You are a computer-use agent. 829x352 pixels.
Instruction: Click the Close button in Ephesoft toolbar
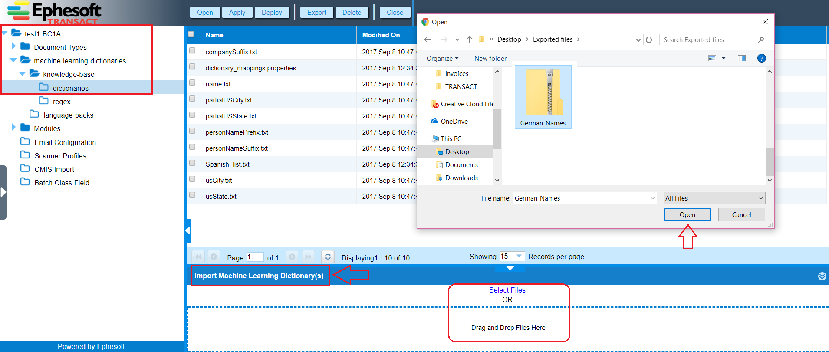[x=395, y=13]
